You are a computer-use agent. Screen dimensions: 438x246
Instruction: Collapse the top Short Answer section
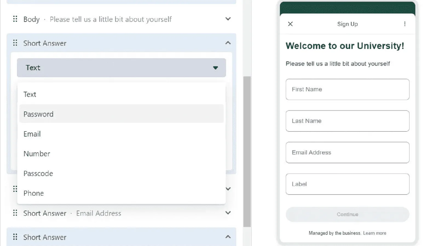pos(228,43)
